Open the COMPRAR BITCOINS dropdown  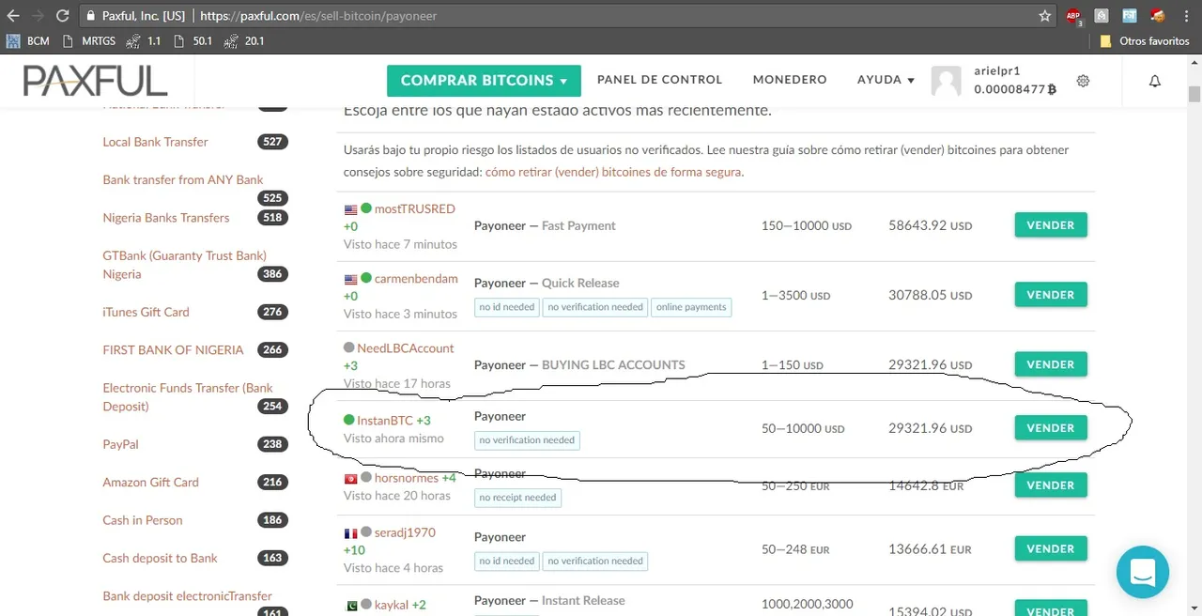point(484,81)
